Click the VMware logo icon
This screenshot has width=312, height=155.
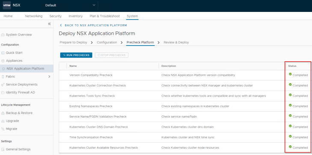click(7, 6)
